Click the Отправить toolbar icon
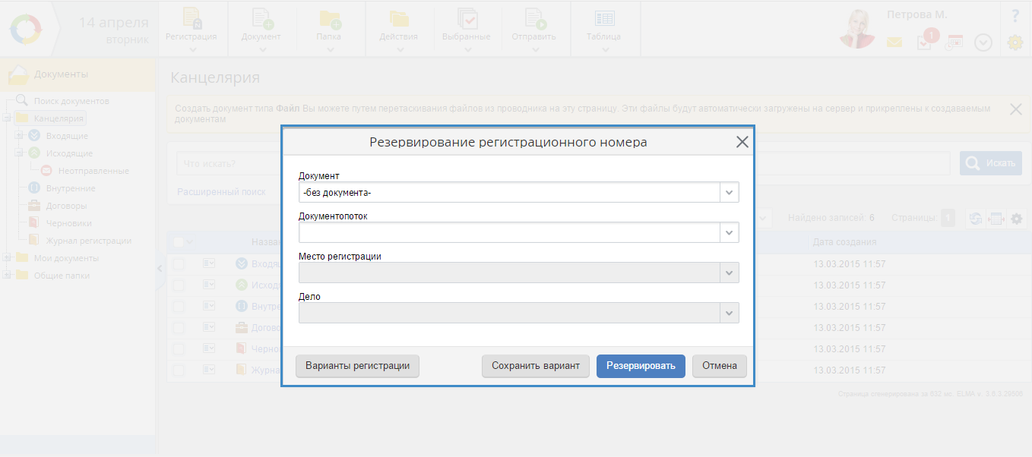The height and width of the screenshot is (457, 1032). pyautogui.click(x=533, y=20)
